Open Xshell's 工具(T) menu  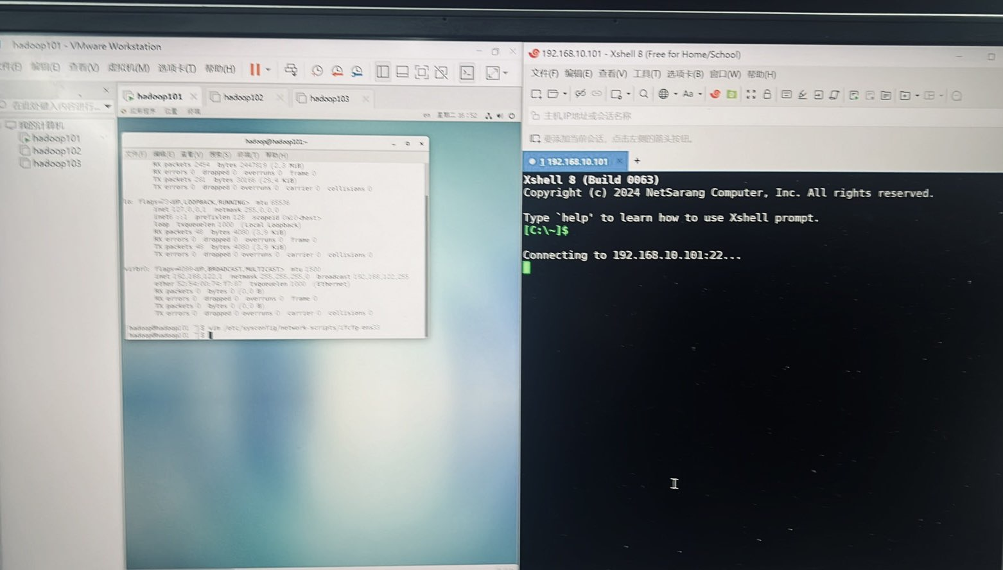647,74
